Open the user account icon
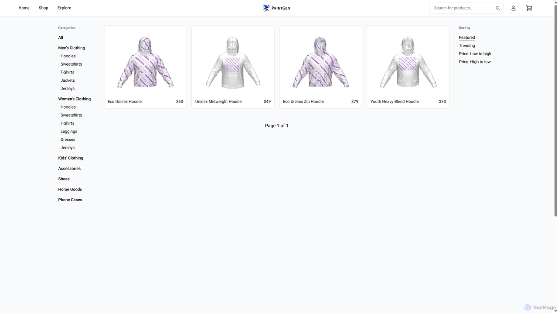Image resolution: width=558 pixels, height=313 pixels. click(x=514, y=8)
